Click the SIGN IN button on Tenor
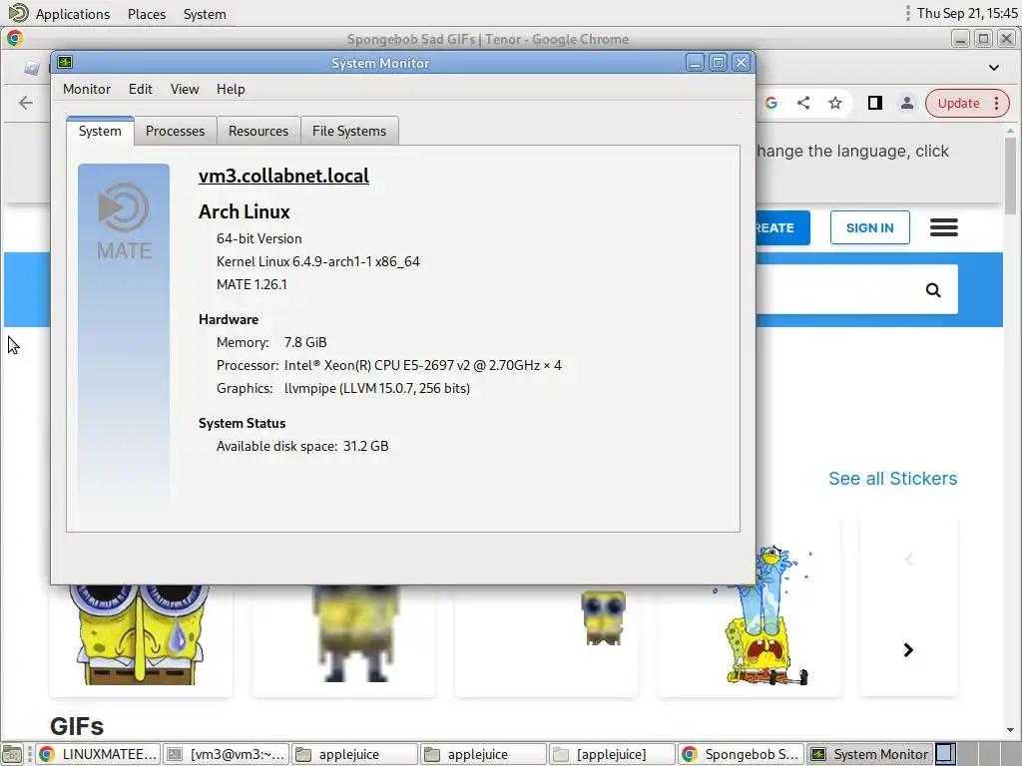 tap(869, 228)
